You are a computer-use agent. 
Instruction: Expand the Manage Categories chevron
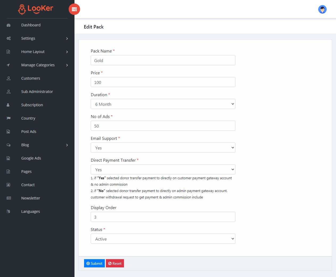point(67,65)
